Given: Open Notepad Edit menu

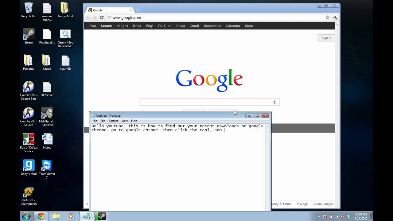Looking at the screenshot, I should (103, 121).
